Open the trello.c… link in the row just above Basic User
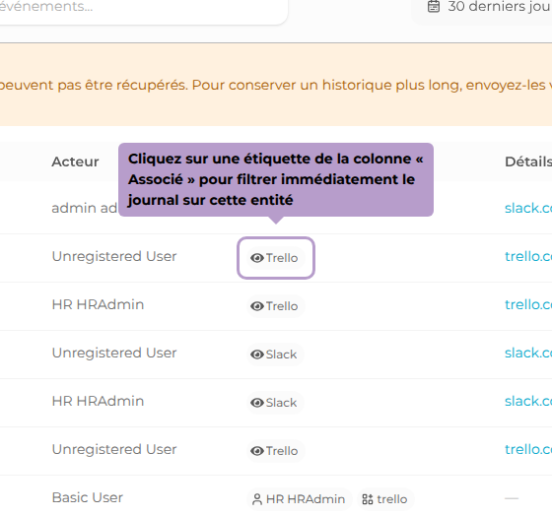 [528, 449]
